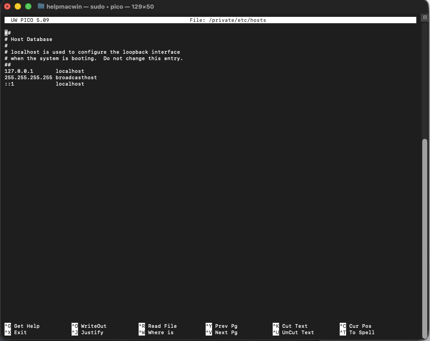Click the ^W Where is shortcut
Screen dimensions: 430x341
click(x=156, y=332)
